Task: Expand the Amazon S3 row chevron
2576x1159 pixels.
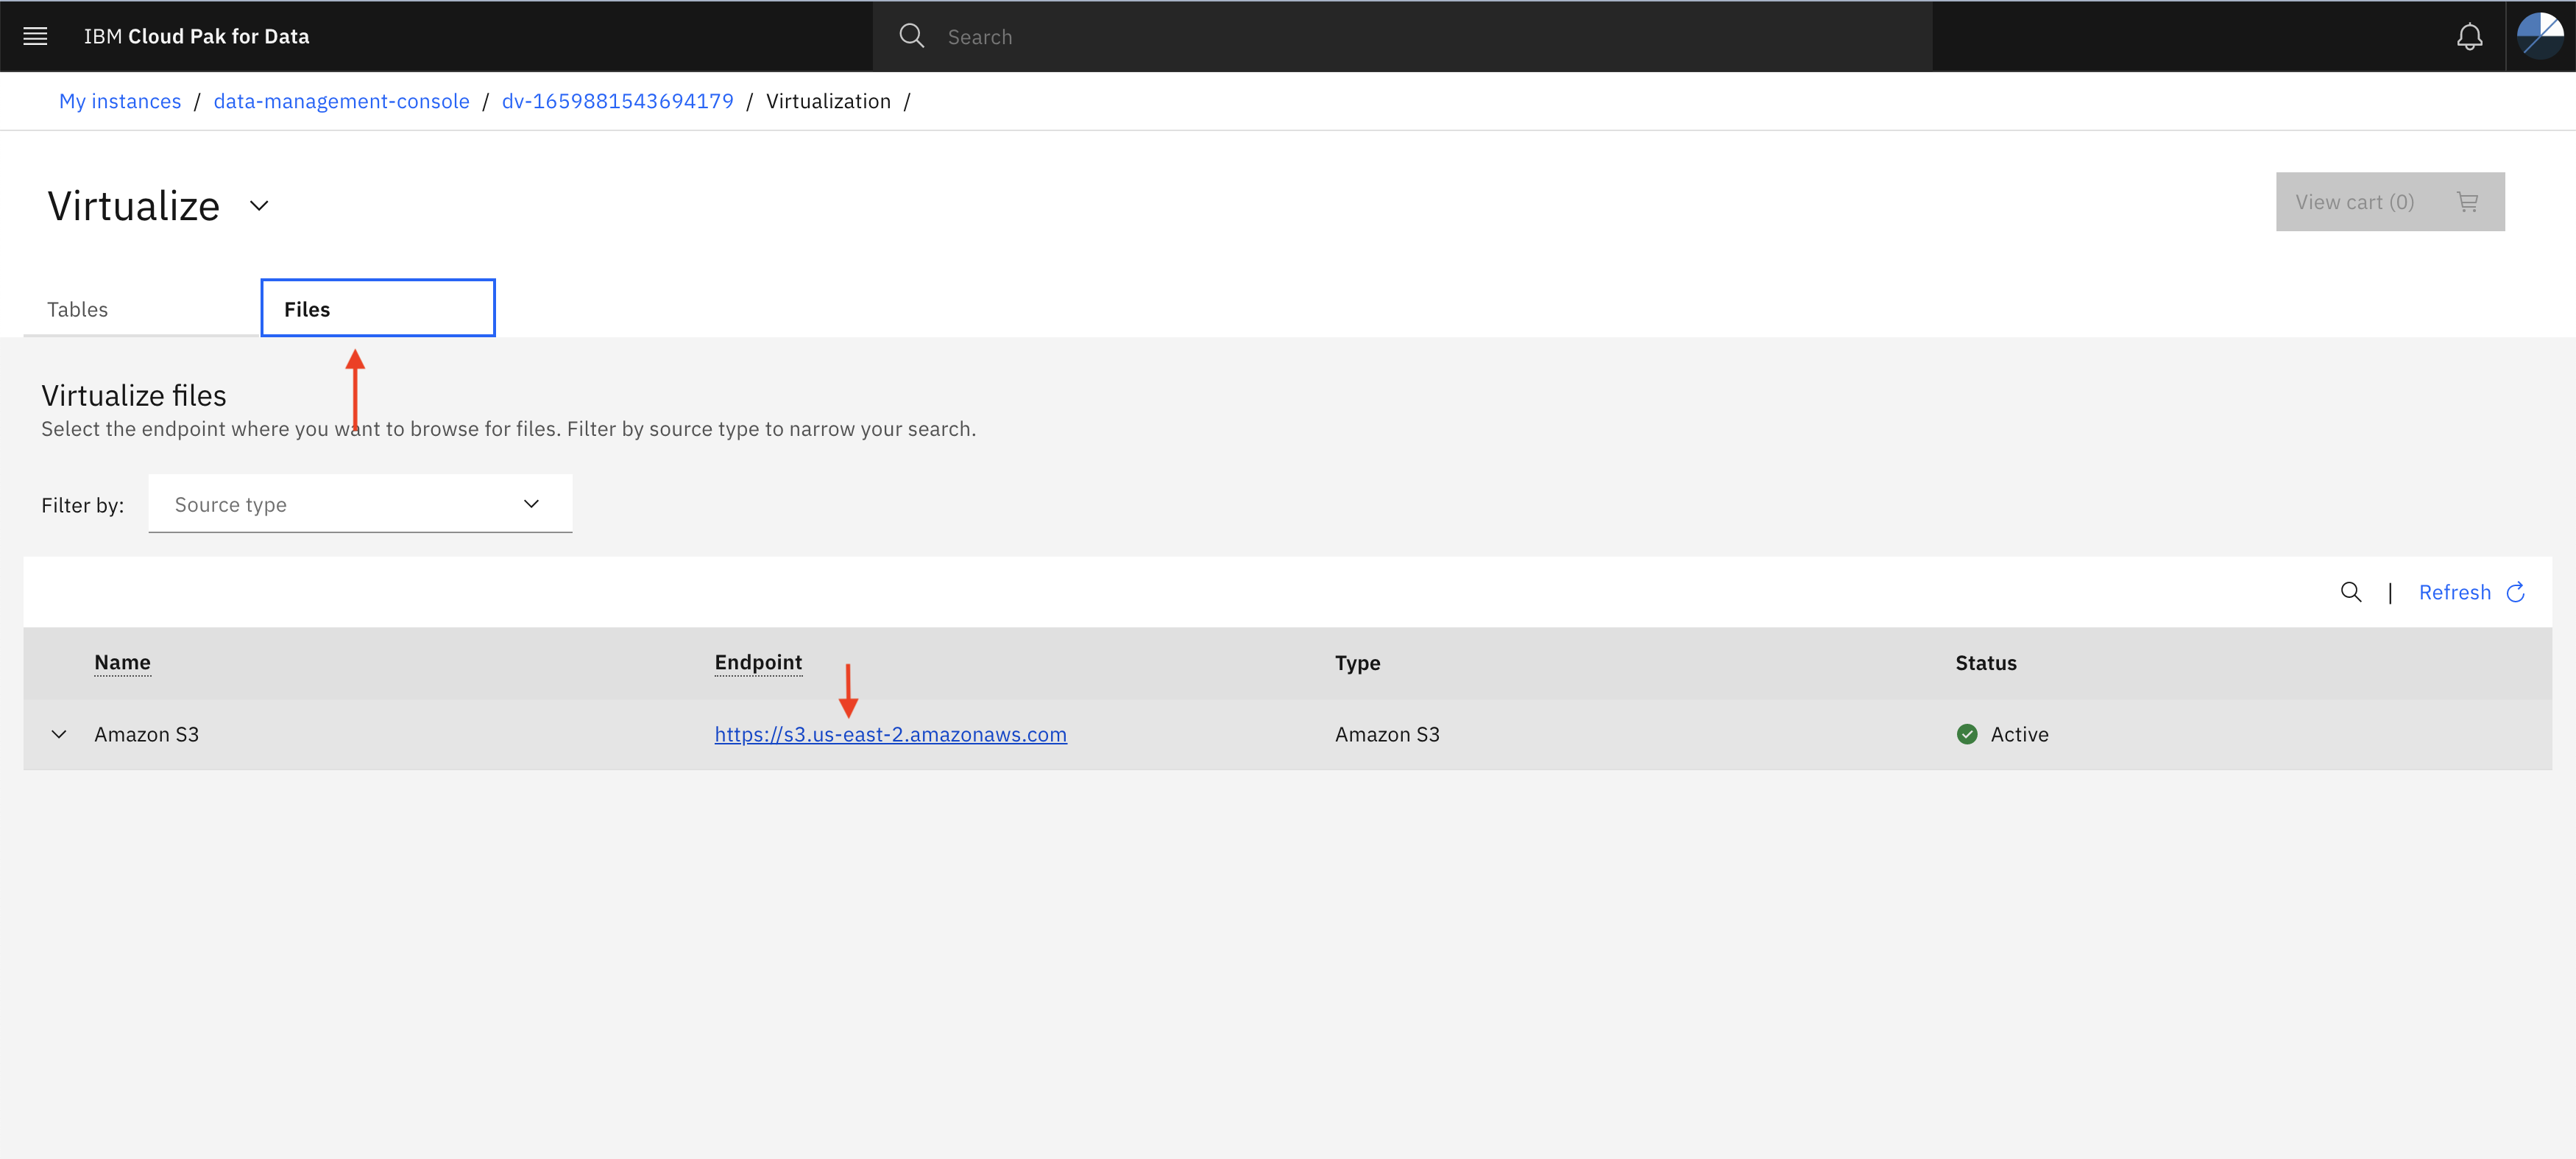Action: 59,735
